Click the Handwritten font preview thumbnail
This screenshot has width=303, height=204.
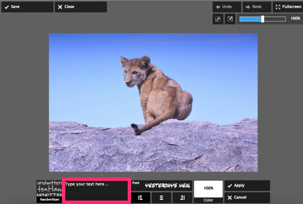[49, 188]
